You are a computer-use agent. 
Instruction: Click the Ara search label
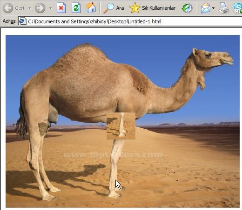(120, 8)
